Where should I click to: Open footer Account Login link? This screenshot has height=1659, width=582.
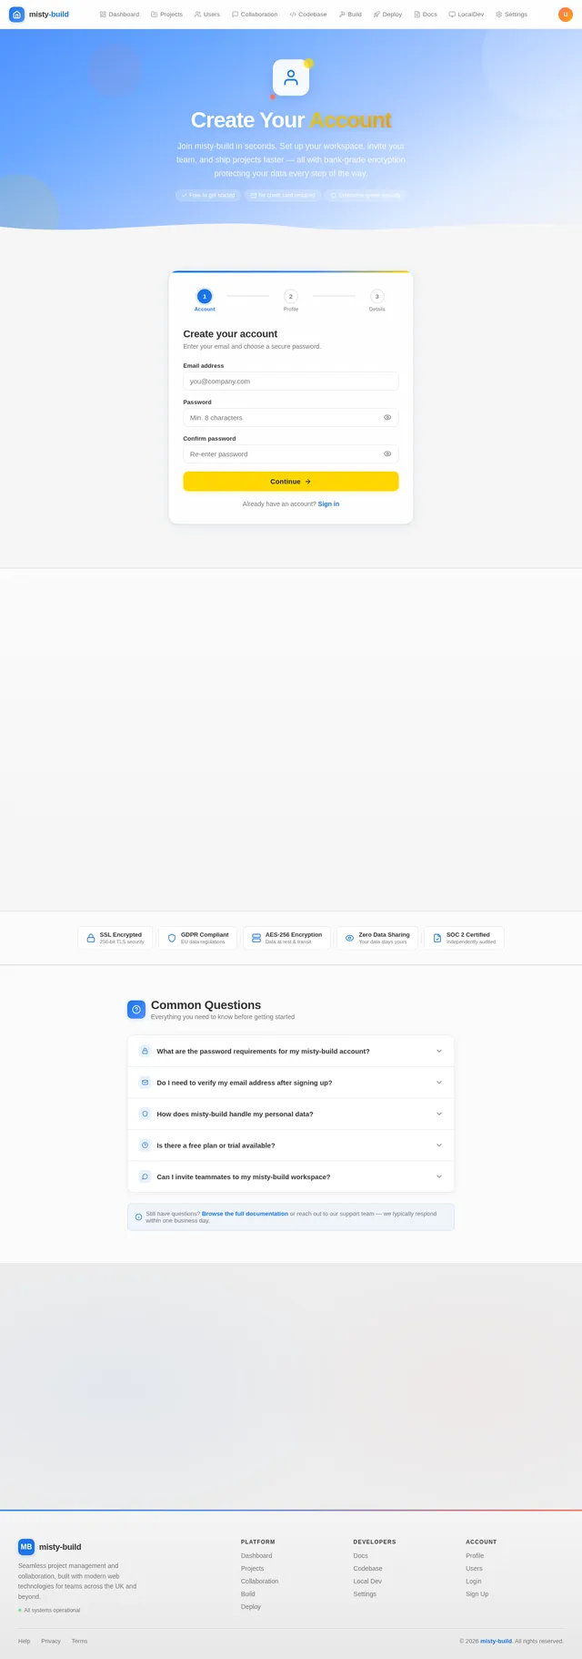(x=474, y=1581)
